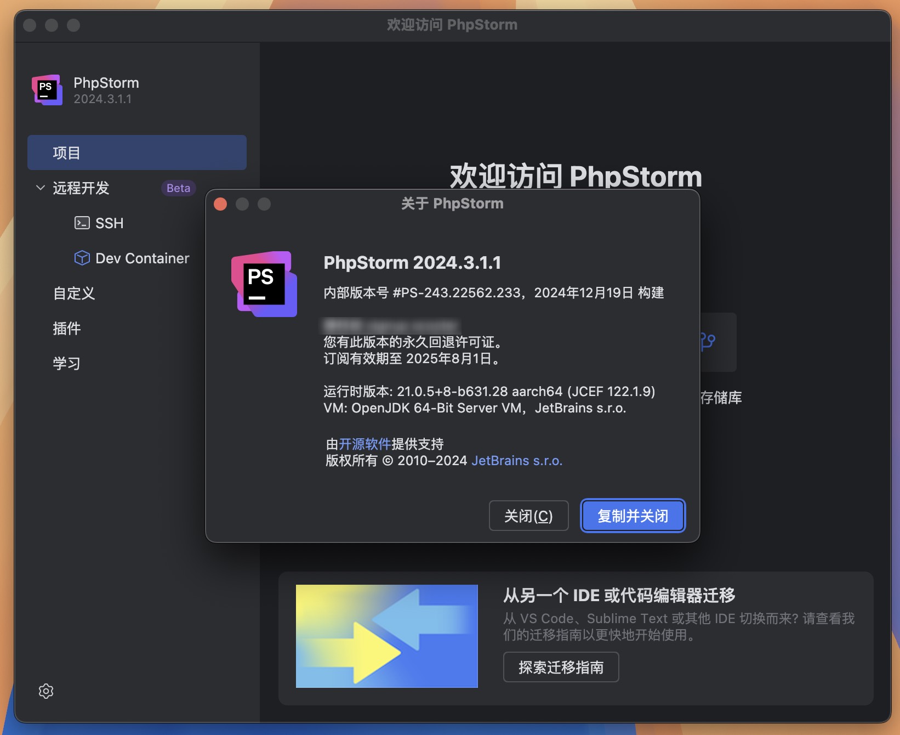This screenshot has height=735, width=900.
Task: Click the 版权所有 © 2010–2024 text
Action: 396,461
